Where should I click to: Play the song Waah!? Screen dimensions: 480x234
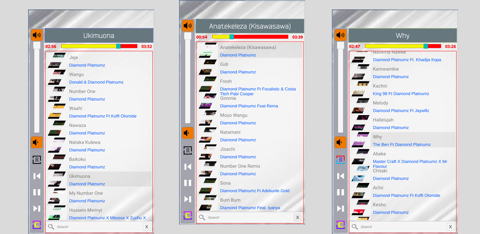click(98, 112)
